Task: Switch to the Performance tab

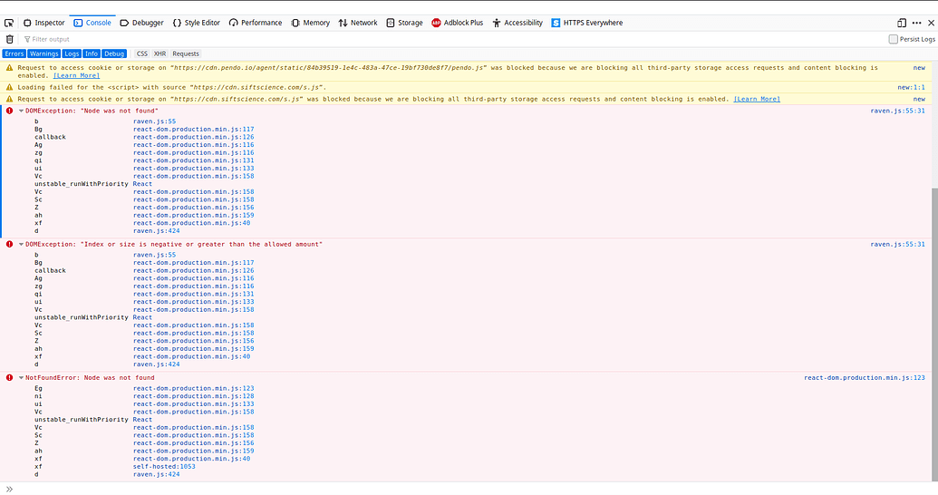Action: point(256,23)
